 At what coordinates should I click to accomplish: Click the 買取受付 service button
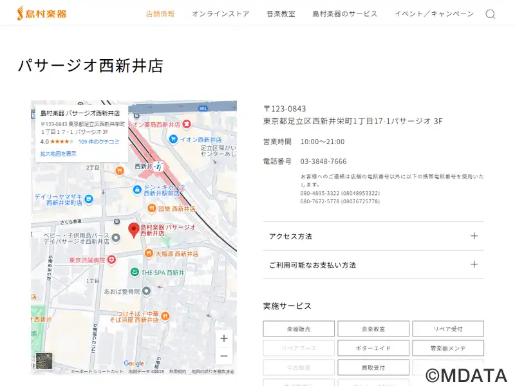coord(373,367)
